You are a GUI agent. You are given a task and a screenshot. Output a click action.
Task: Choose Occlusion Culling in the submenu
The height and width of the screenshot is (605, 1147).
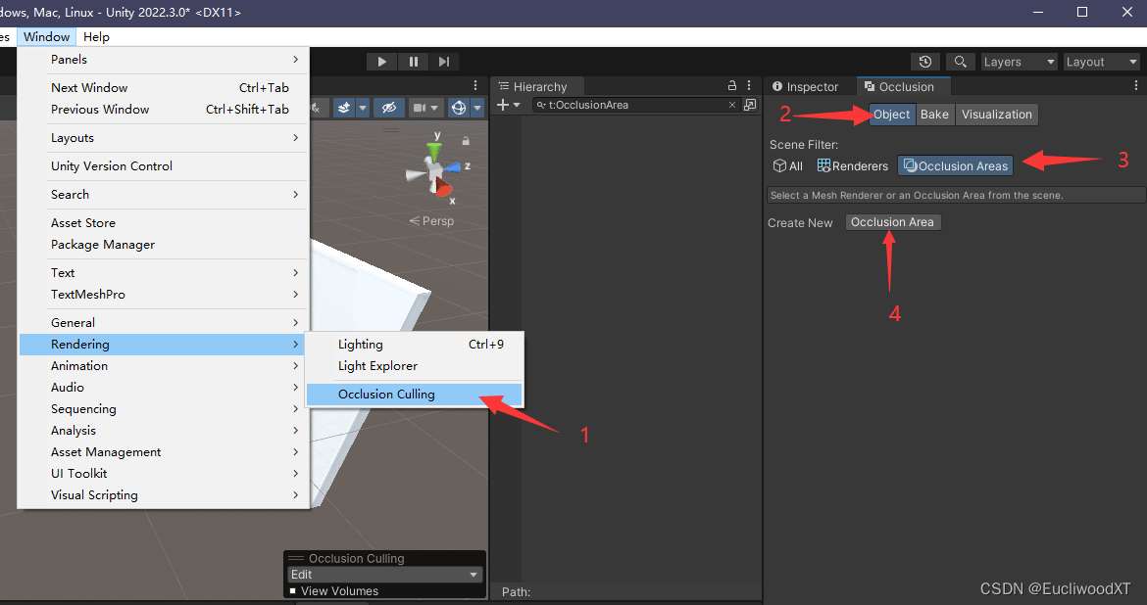[x=414, y=395]
